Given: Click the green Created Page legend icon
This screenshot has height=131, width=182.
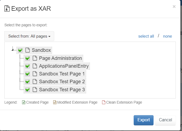Looking at the screenshot, I should pyautogui.click(x=24, y=102).
